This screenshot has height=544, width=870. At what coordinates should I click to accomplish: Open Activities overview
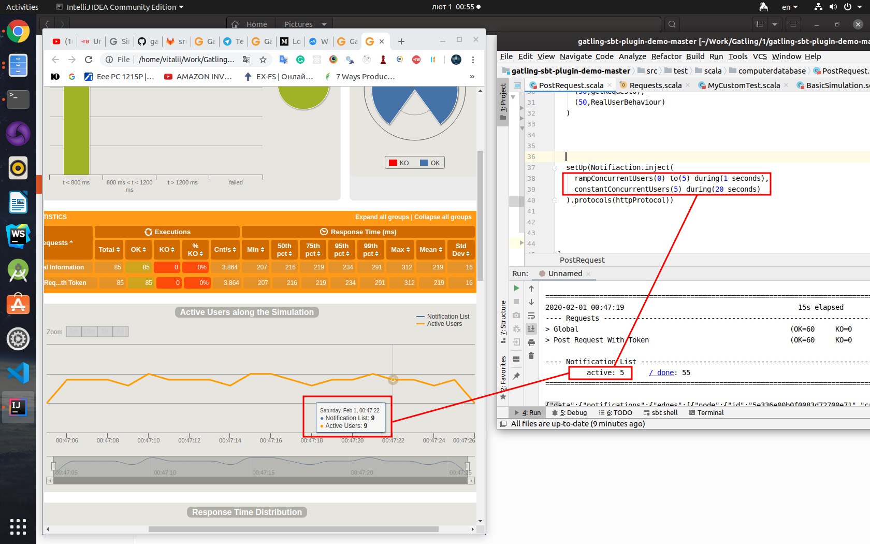tap(22, 7)
